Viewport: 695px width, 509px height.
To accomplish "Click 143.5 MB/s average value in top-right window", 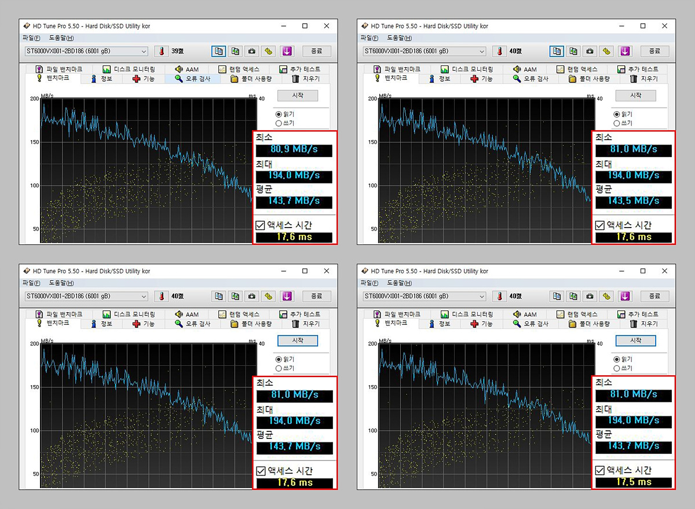I will point(632,201).
